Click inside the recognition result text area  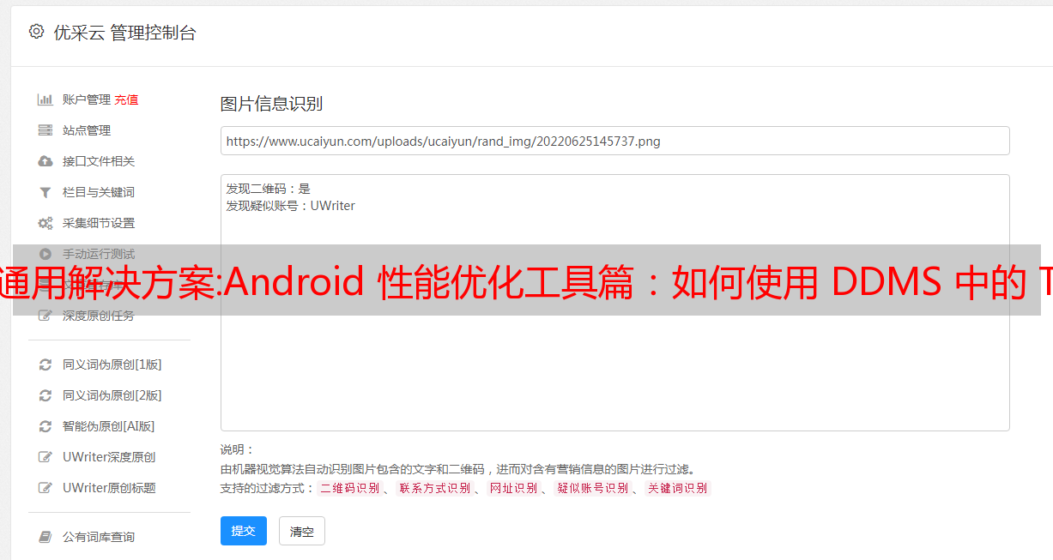pos(614,303)
